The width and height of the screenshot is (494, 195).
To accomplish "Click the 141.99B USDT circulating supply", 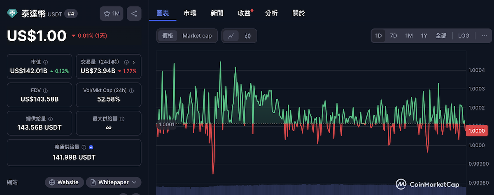I will [x=74, y=157].
